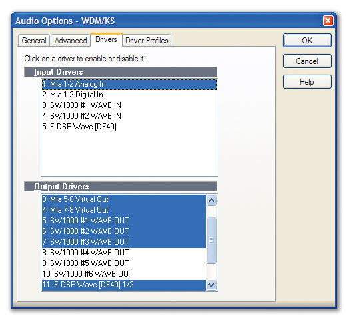The image size is (349, 324).
Task: Enable SW1000 #2 WAVE IN driver
Action: (129, 116)
